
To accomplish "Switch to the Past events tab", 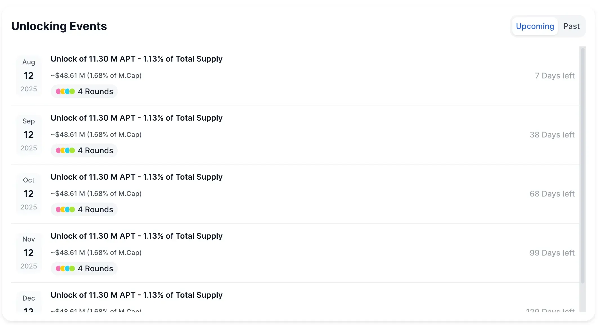I will pyautogui.click(x=571, y=26).
